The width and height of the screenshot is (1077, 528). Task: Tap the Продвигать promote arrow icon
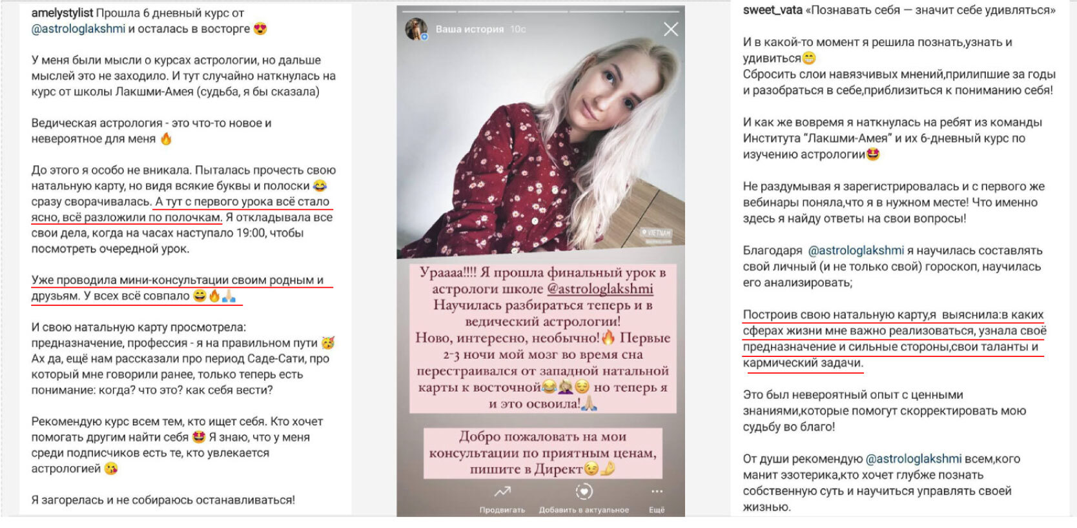click(x=502, y=492)
